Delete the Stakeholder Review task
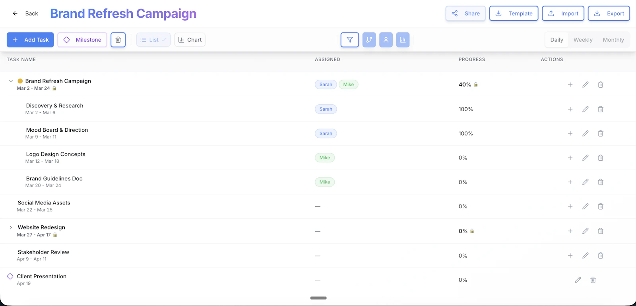 pyautogui.click(x=601, y=256)
